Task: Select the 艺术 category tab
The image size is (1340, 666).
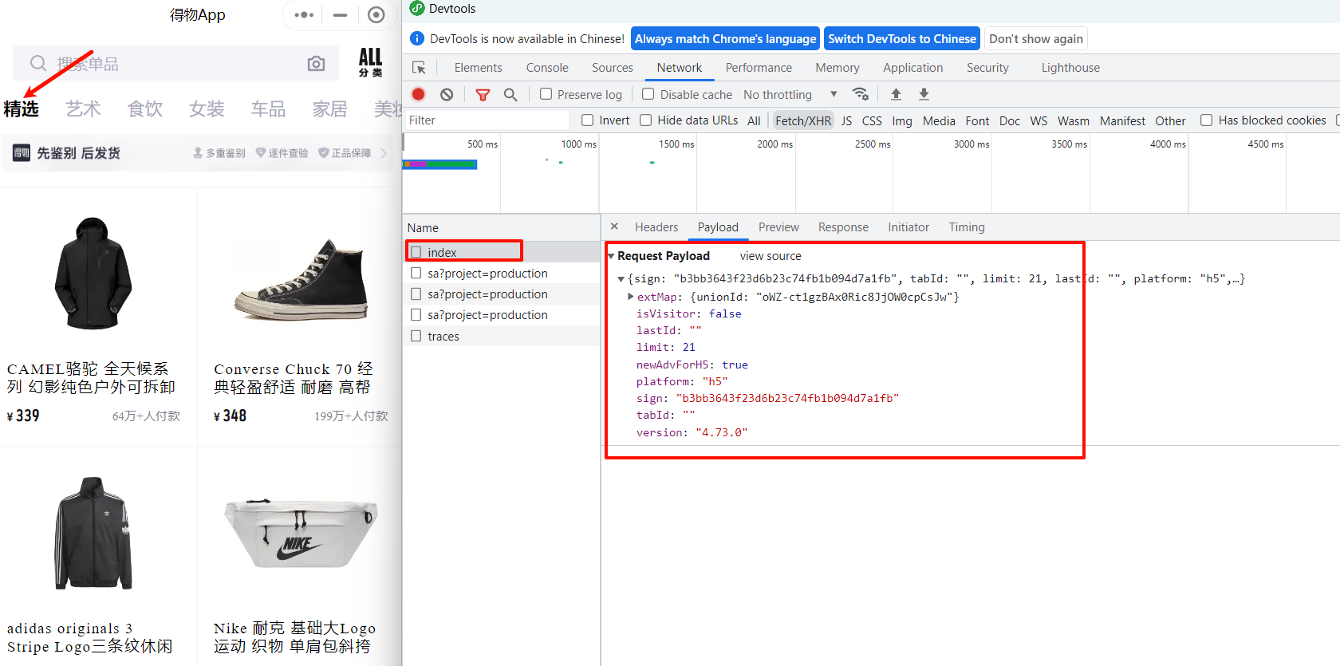Action: coord(83,108)
